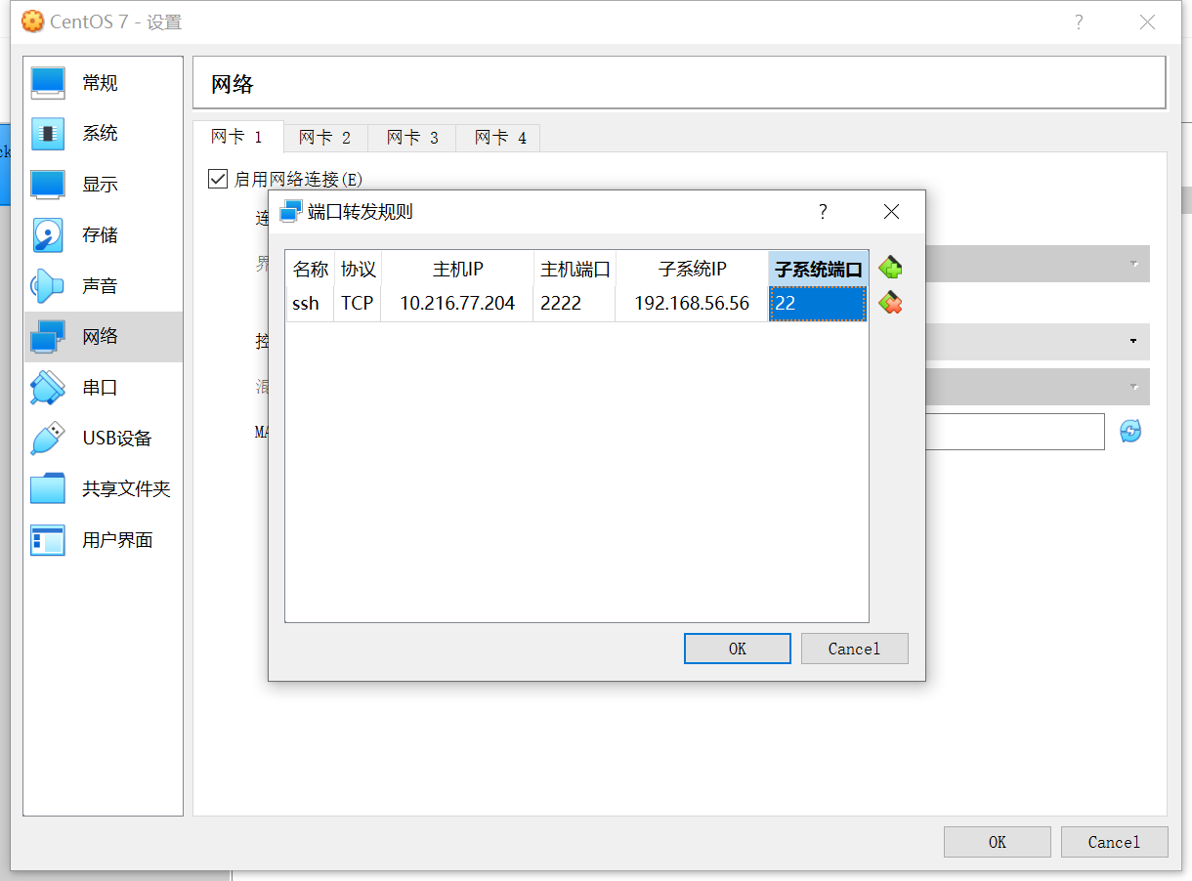Open the topmost greyed-out dropdown behind the dialog

click(1038, 264)
